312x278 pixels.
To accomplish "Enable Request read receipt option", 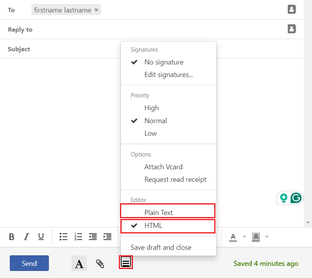I will [175, 179].
